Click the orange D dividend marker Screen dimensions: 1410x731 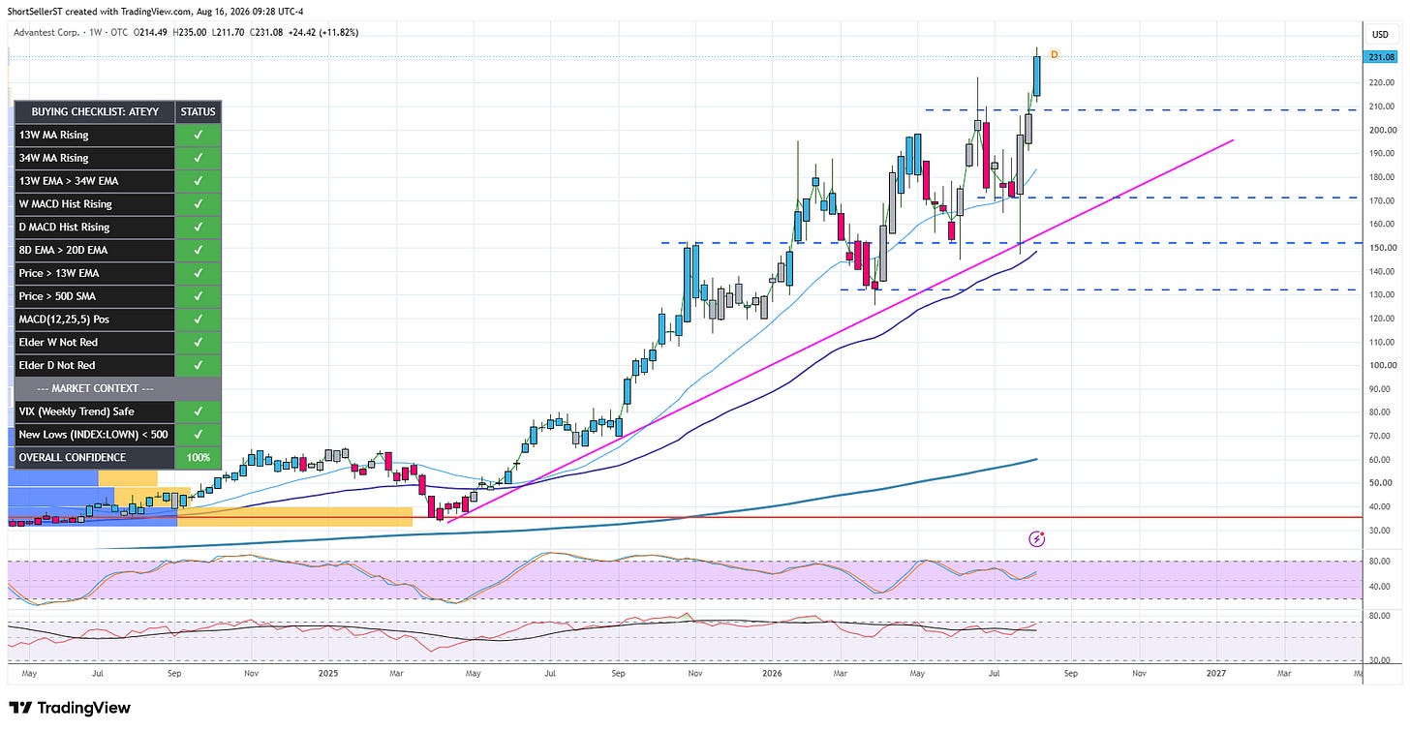coord(1054,55)
